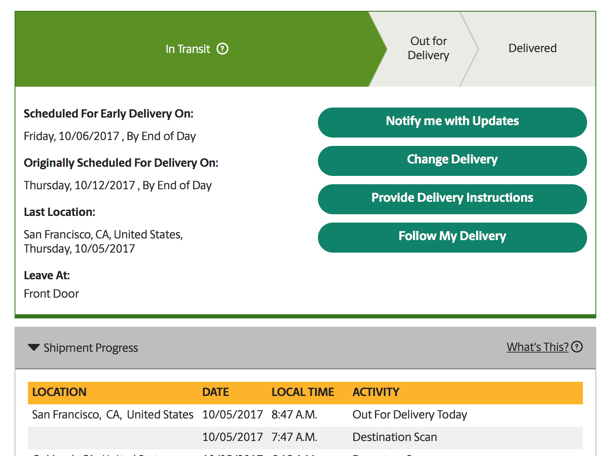The image size is (600, 456).
Task: Select the Out for Delivery progress step
Action: click(428, 49)
